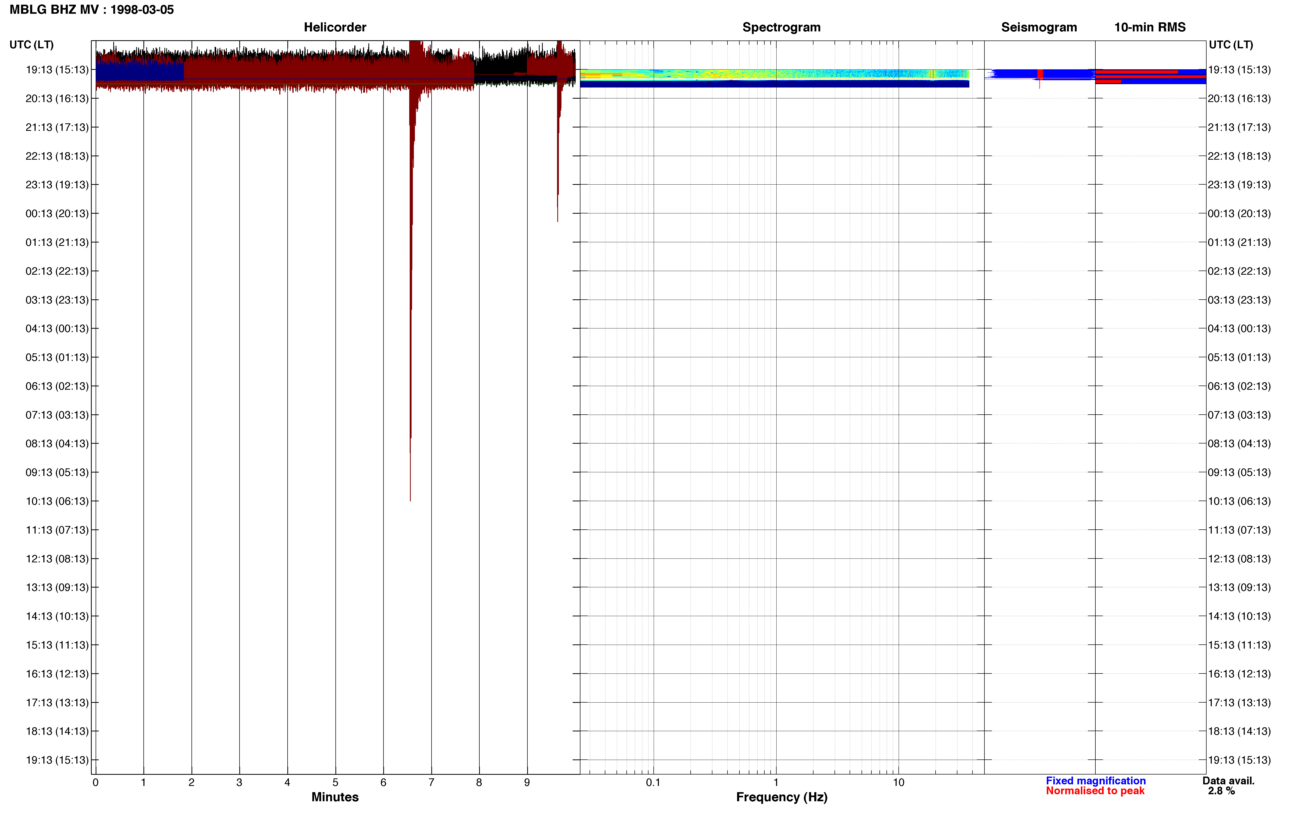Click the 'Fixed magnification' legend text
The width and height of the screenshot is (1304, 815).
point(1095,780)
